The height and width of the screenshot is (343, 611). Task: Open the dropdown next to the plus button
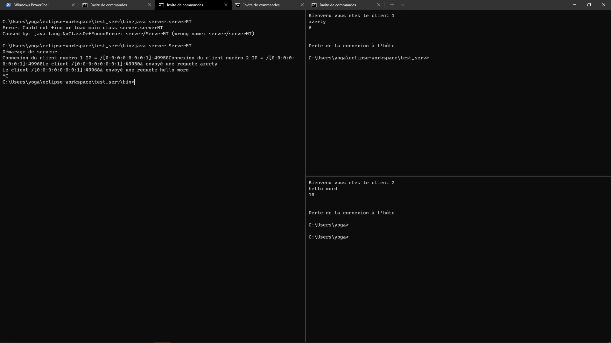point(403,5)
